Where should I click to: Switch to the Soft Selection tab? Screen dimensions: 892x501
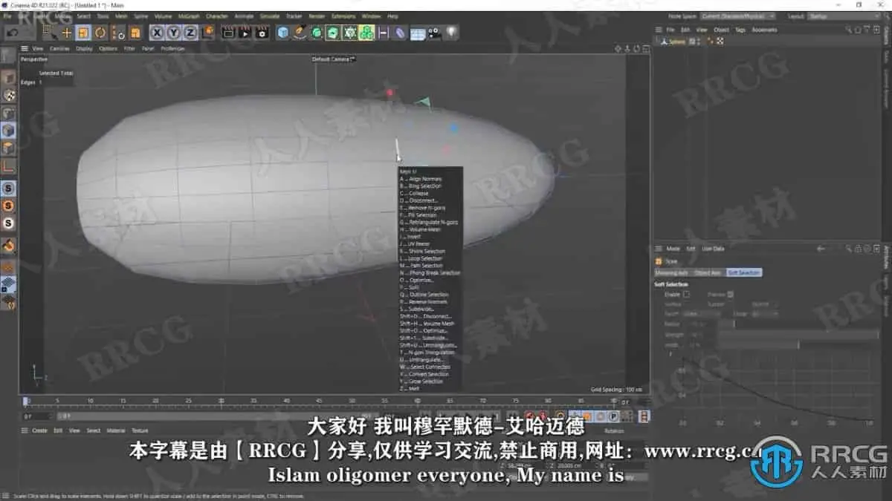[x=744, y=272]
